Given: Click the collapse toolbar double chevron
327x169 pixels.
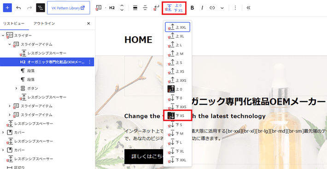Looking at the screenshot, I should [x=248, y=8].
